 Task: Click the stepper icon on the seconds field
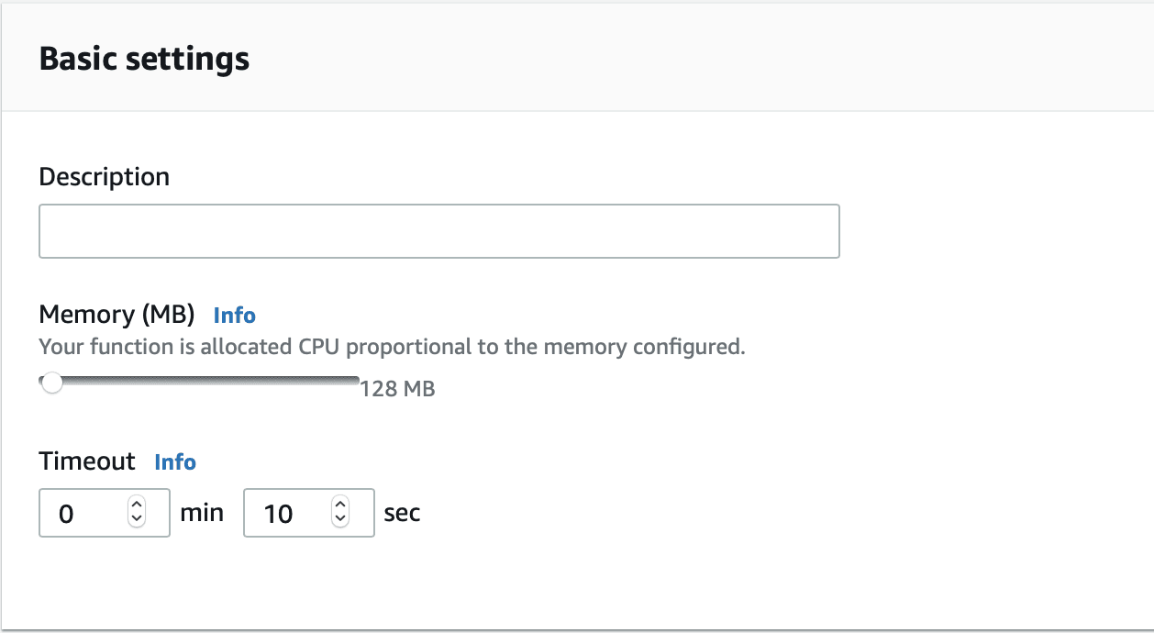click(340, 513)
